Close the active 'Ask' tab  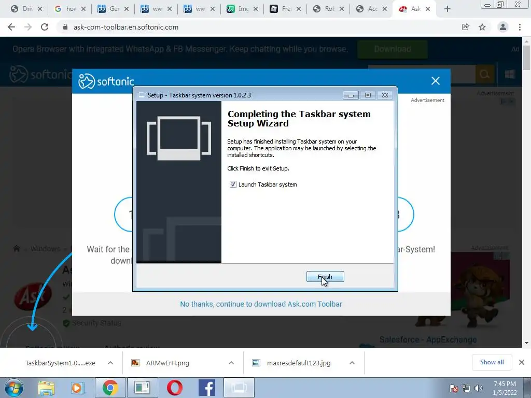click(428, 9)
